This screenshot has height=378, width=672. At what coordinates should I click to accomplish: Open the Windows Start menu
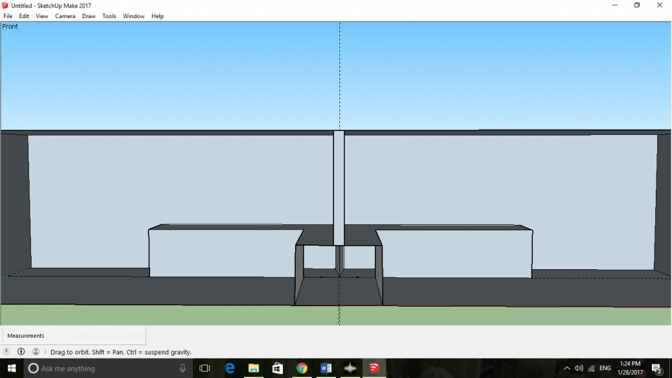(x=11, y=368)
